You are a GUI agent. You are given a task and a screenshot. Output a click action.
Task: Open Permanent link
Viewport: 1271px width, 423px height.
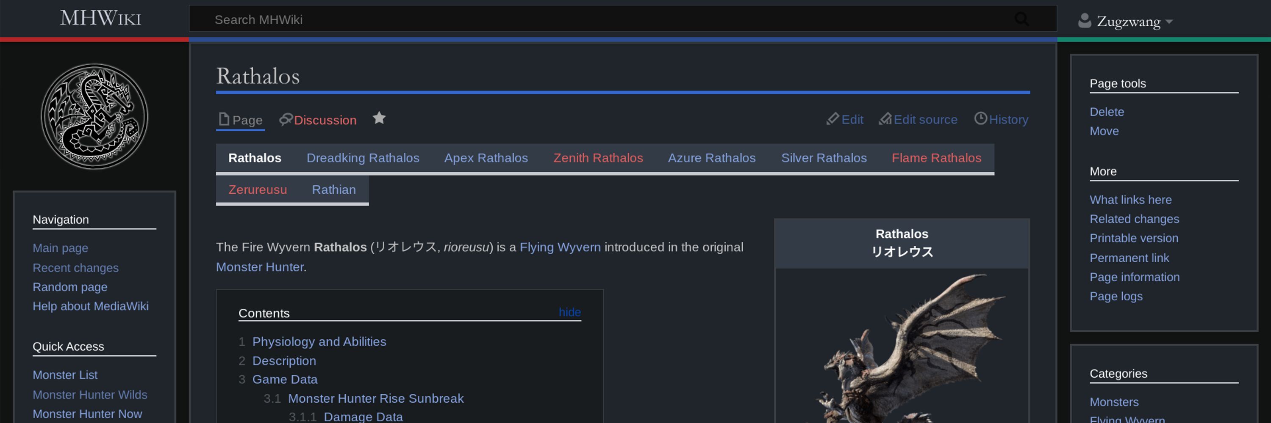click(x=1129, y=258)
